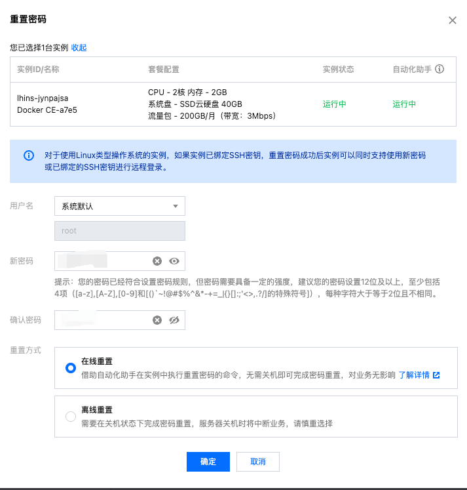The width and height of the screenshot is (467, 490).
Task: Click inside the 确认密码 input field
Action: coord(105,320)
